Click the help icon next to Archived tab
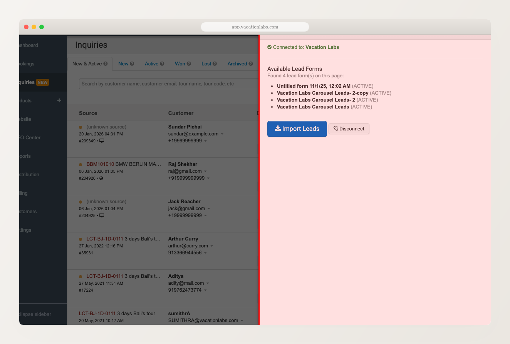The image size is (510, 344). pyautogui.click(x=251, y=63)
